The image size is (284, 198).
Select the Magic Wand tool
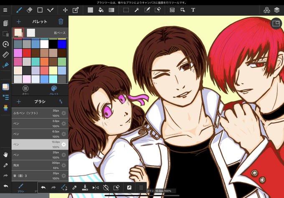(x=137, y=10)
